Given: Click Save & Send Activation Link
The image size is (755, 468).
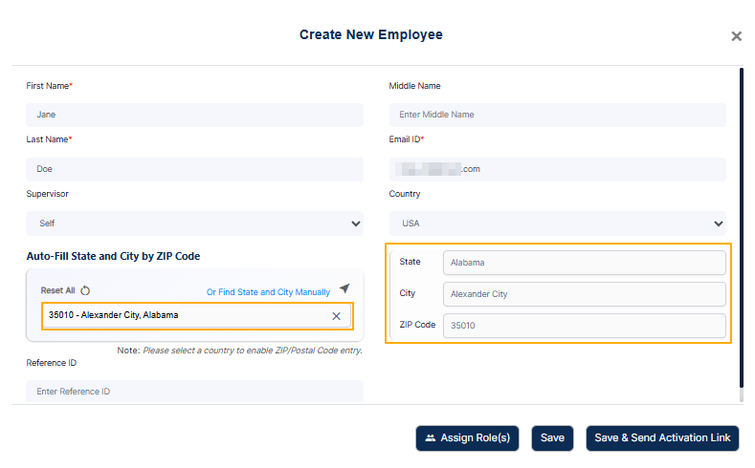Looking at the screenshot, I should (x=662, y=437).
